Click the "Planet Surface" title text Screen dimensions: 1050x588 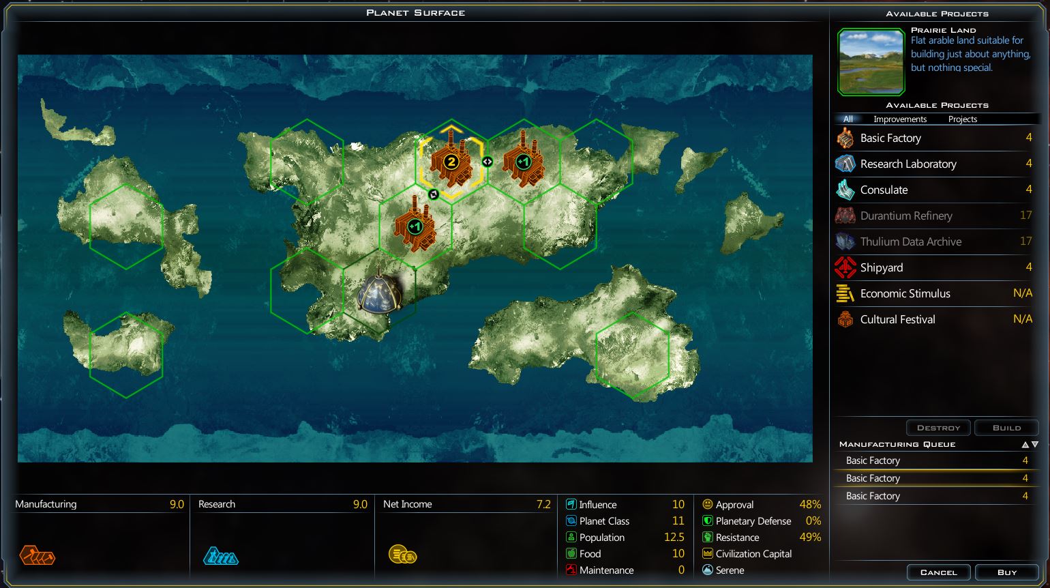point(416,13)
